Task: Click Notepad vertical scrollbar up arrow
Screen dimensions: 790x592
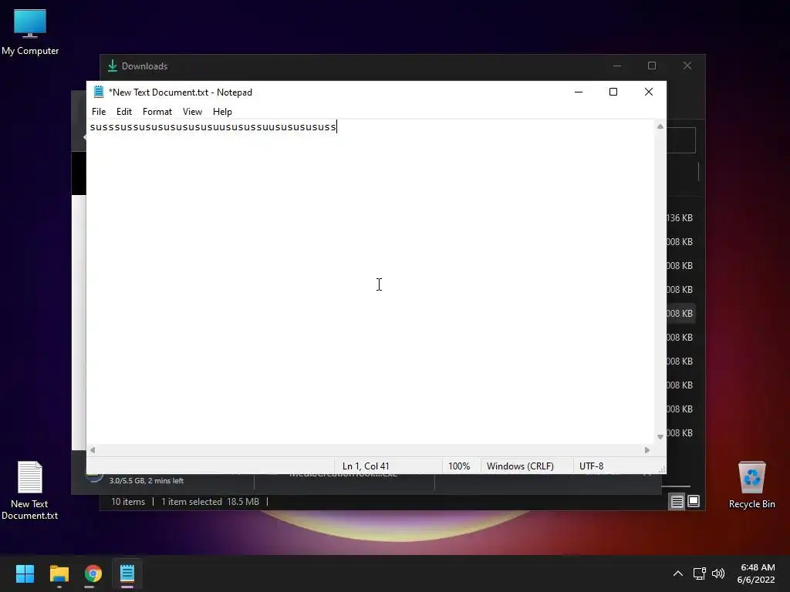Action: tap(660, 126)
